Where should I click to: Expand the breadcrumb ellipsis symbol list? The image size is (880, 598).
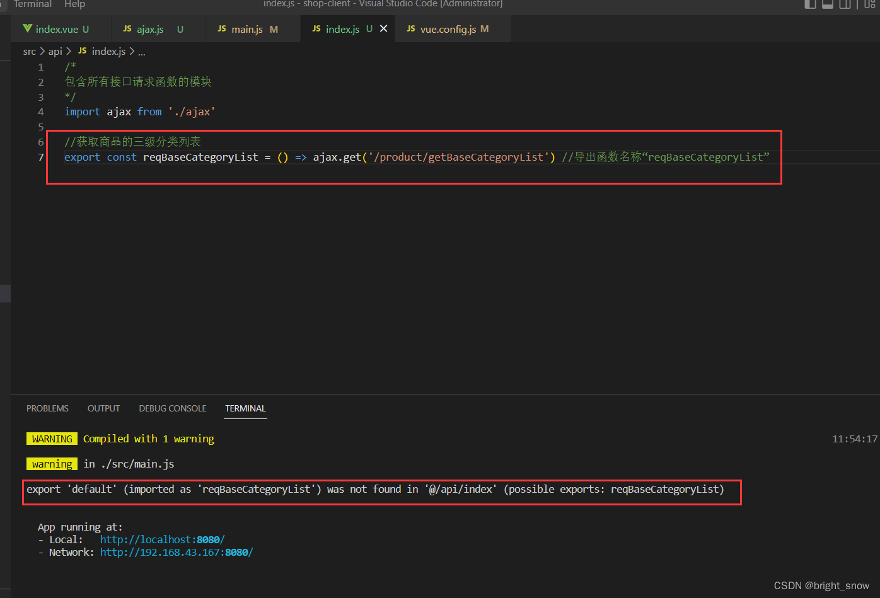[141, 52]
